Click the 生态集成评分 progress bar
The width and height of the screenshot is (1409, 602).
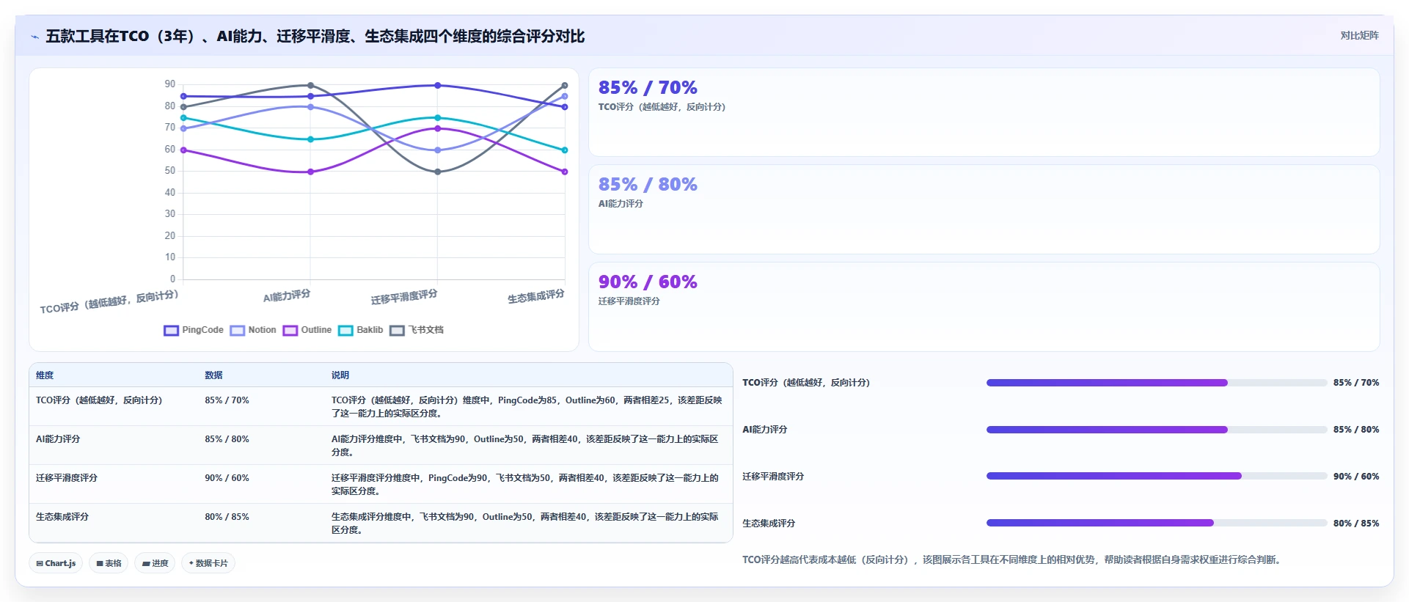click(1157, 523)
